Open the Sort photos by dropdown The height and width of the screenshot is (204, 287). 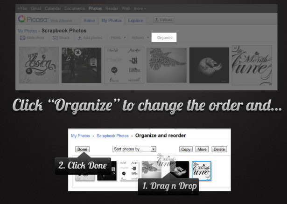click(x=134, y=149)
